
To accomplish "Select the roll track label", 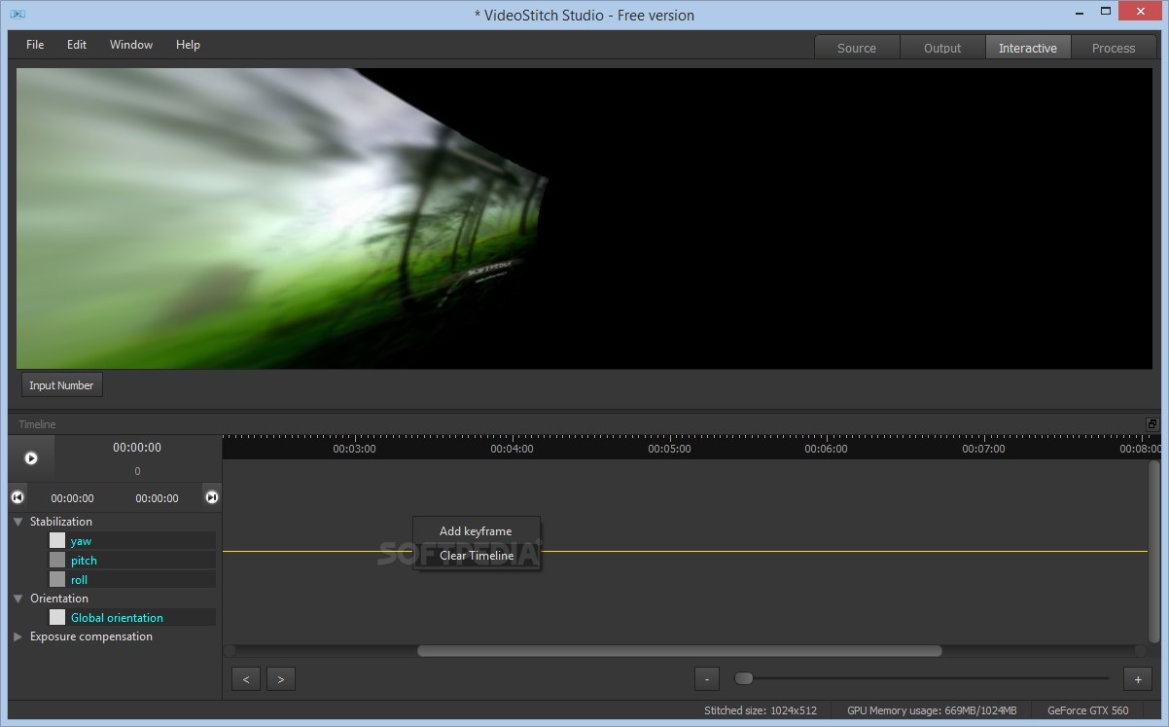I will click(79, 580).
